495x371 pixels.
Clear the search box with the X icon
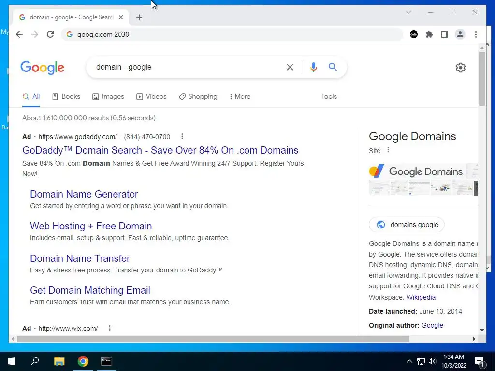(x=290, y=67)
